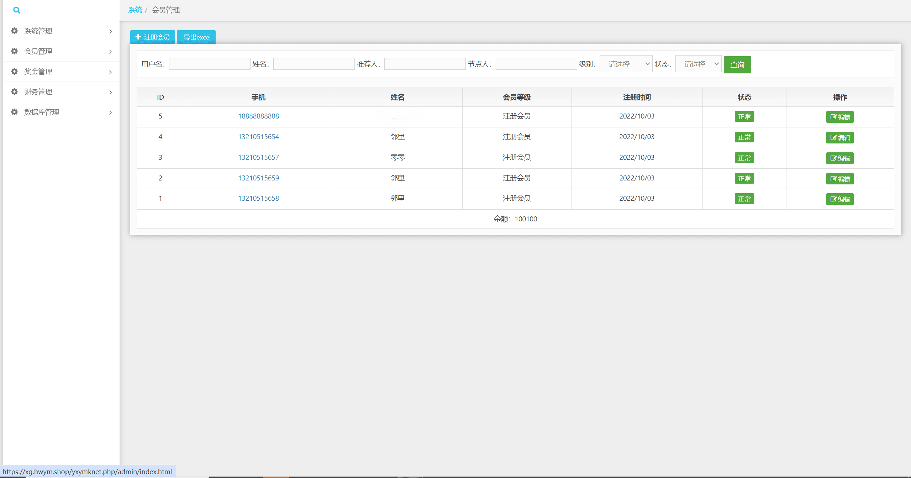
Task: Click gear icon beside 系统管理
Action: pyautogui.click(x=14, y=31)
